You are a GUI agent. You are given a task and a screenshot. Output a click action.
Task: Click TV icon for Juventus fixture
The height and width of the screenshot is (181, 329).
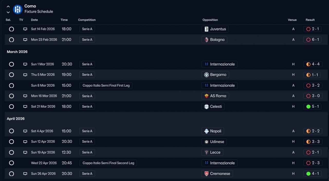(25, 29)
